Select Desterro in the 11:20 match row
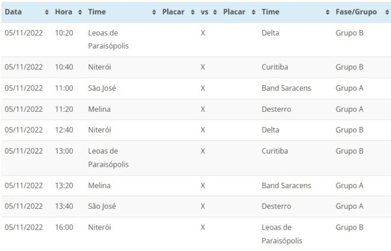The image size is (391, 251). tap(276, 109)
